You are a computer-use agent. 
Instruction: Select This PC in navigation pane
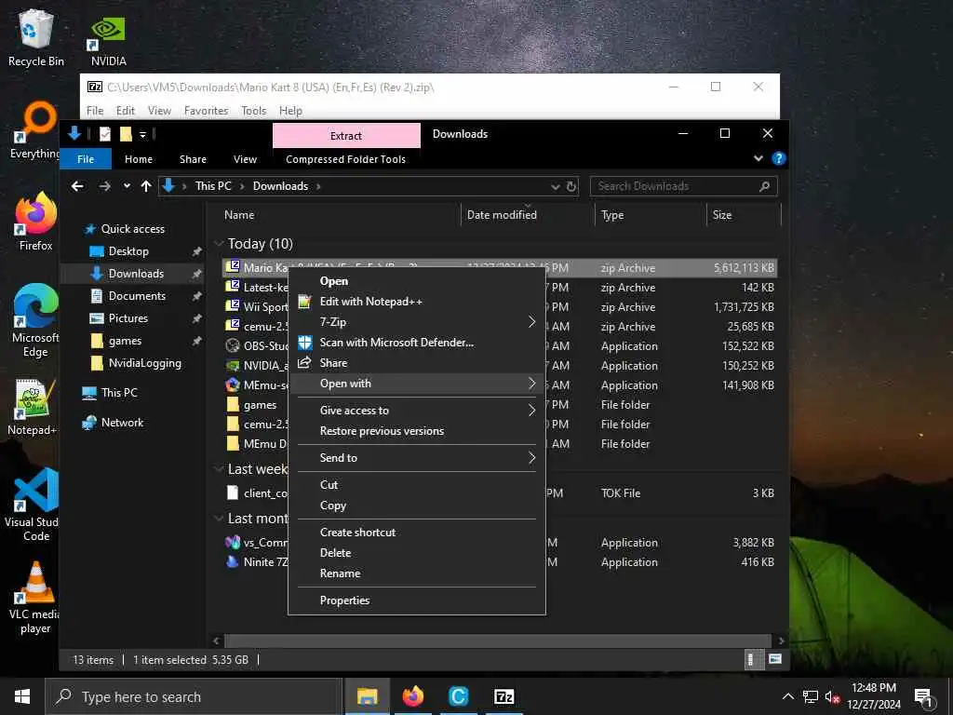(119, 393)
